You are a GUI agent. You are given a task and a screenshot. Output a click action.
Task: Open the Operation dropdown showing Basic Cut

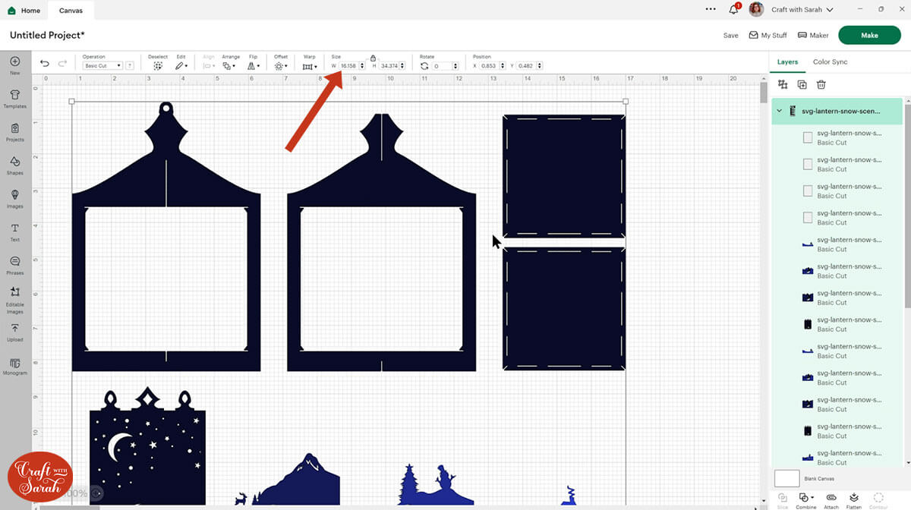[x=102, y=66]
